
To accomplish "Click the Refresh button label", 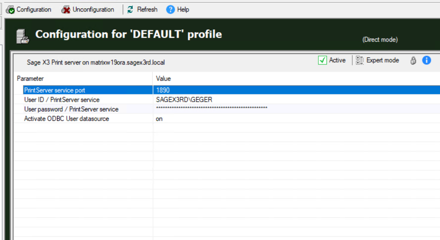I will pyautogui.click(x=147, y=10).
